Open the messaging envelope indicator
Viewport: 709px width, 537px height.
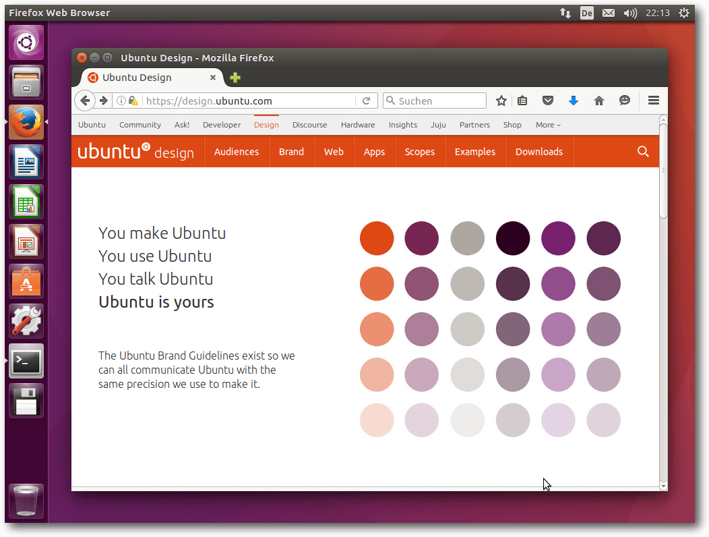tap(608, 13)
